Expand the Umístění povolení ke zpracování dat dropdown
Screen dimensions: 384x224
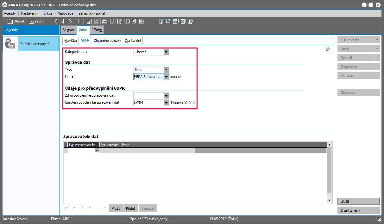click(x=166, y=103)
